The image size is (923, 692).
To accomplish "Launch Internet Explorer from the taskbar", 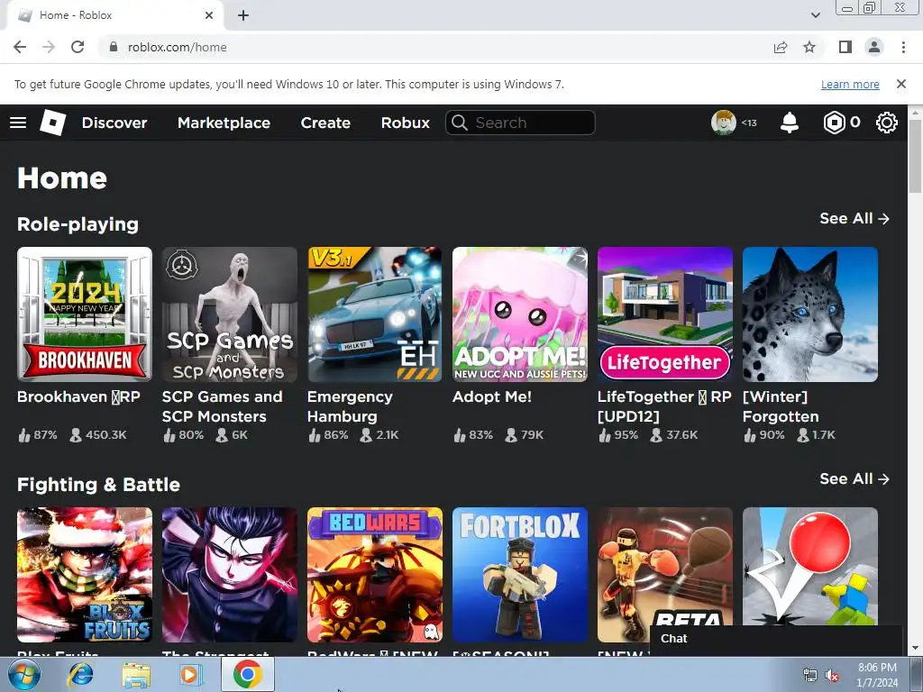I will (80, 674).
